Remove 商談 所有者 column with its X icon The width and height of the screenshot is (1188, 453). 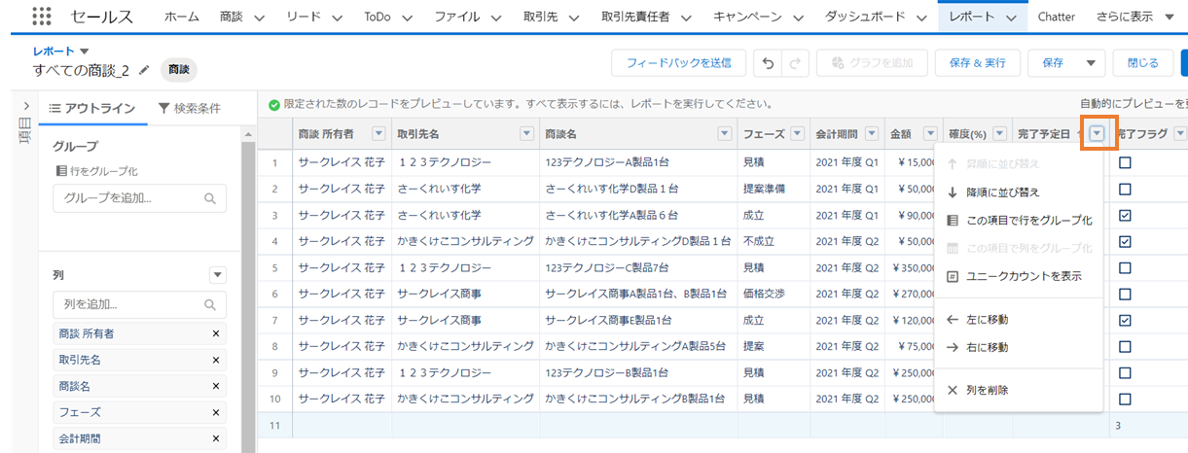[x=216, y=333]
